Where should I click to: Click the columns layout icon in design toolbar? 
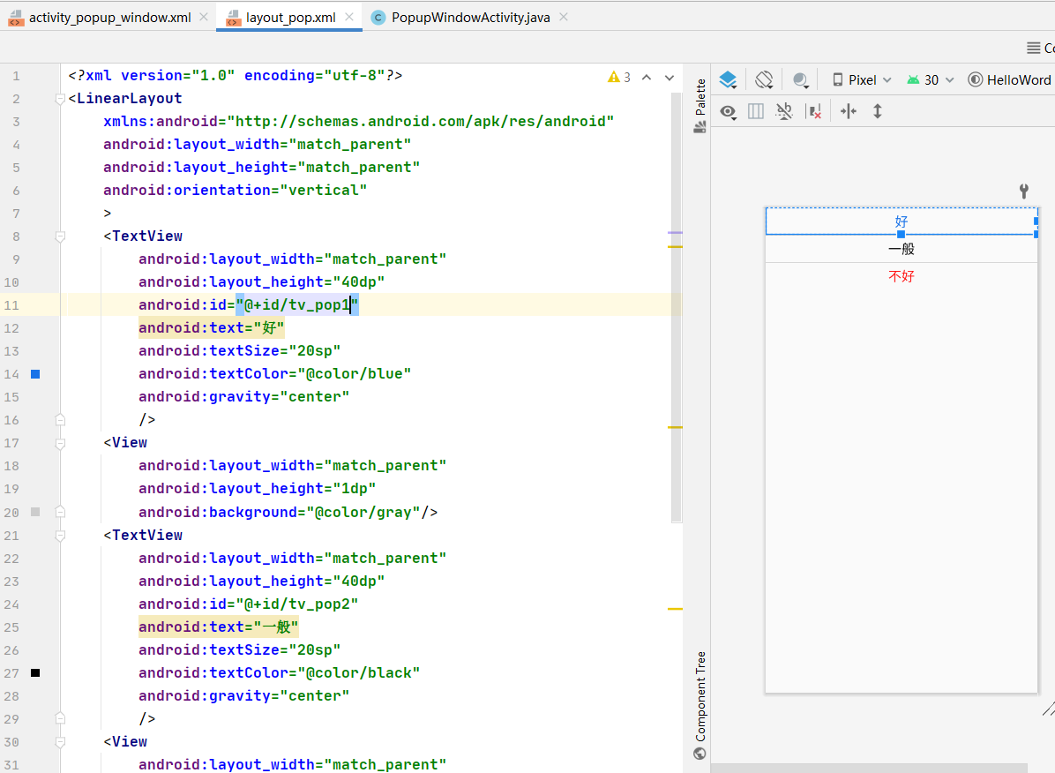tap(756, 111)
